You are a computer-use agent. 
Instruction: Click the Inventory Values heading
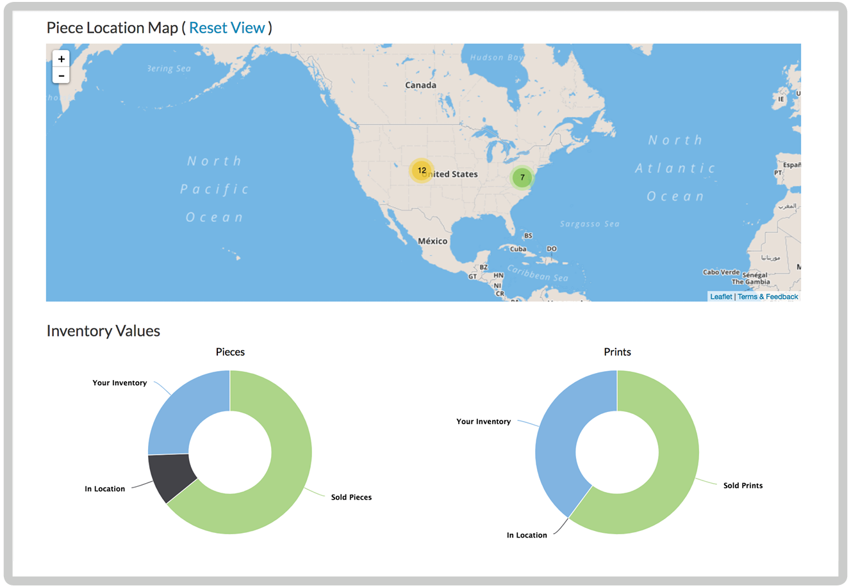[x=103, y=331]
